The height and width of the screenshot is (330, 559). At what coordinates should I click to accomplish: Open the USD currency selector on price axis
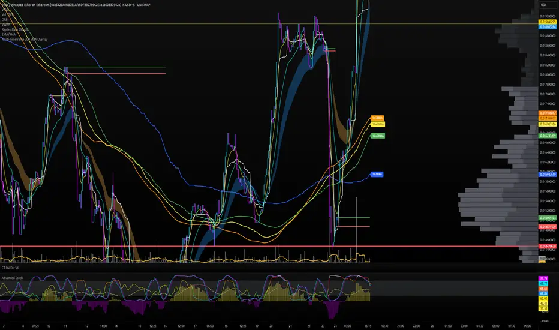(x=542, y=5)
